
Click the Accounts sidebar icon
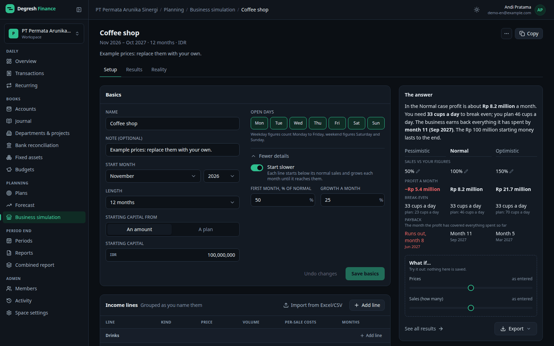[9, 109]
